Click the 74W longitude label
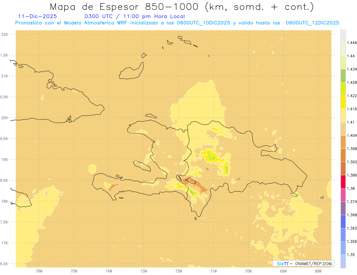The width and height of the screenshot is (357, 275). coord(109,271)
